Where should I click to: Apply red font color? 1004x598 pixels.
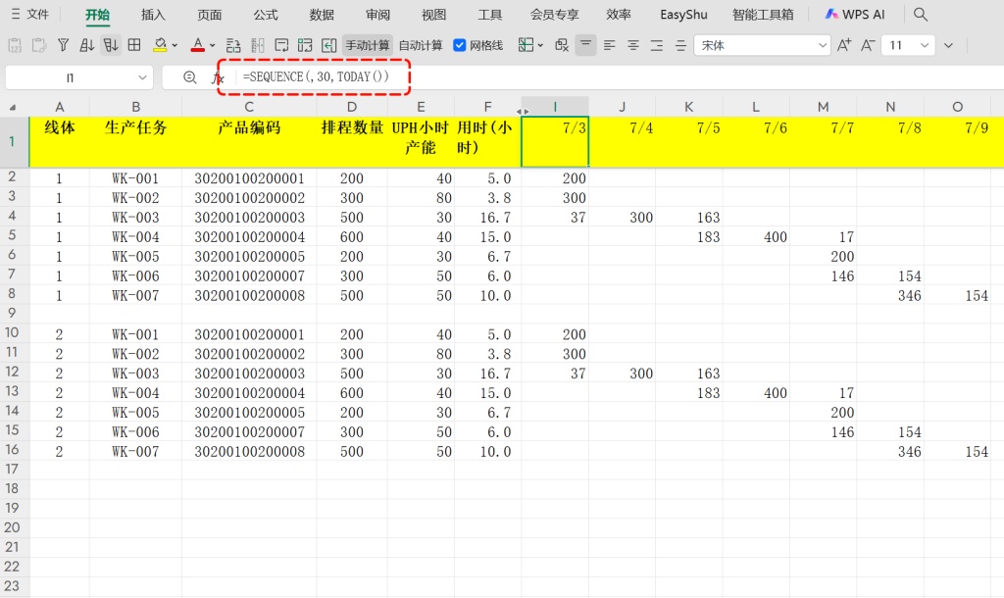tap(198, 45)
